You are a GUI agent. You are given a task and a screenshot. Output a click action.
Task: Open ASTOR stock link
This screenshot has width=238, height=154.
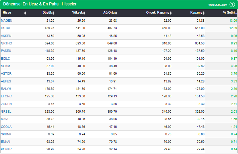click(6, 74)
